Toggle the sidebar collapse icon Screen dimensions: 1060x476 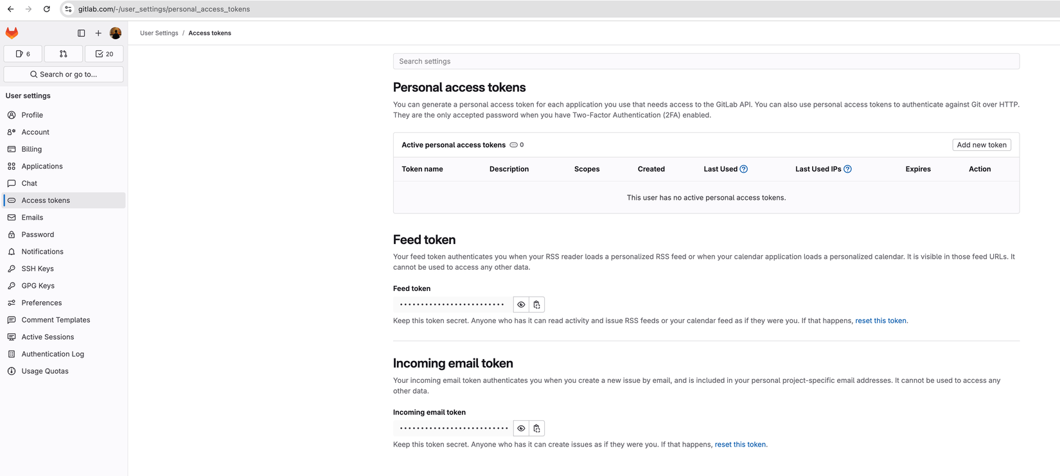(x=82, y=33)
